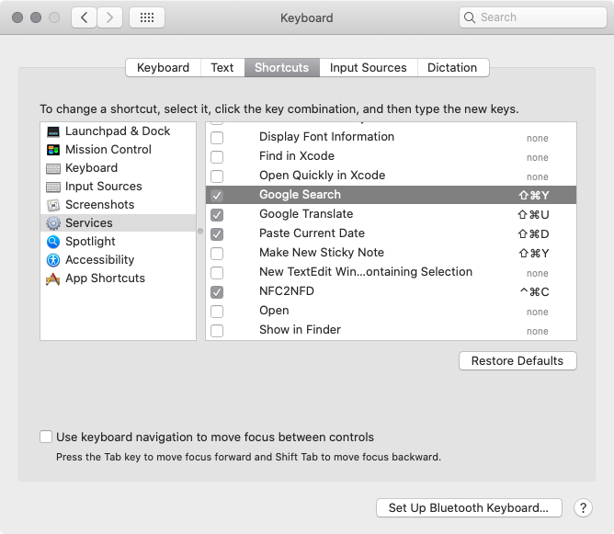Go back with the back arrow

tap(85, 17)
